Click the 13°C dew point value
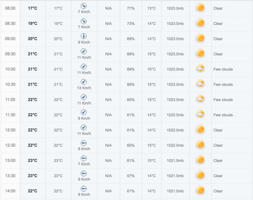This screenshot has width=253, height=200. [x=151, y=8]
